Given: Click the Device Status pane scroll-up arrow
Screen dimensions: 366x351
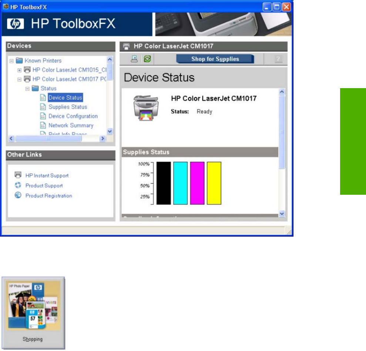Looking at the screenshot, I should point(282,92).
